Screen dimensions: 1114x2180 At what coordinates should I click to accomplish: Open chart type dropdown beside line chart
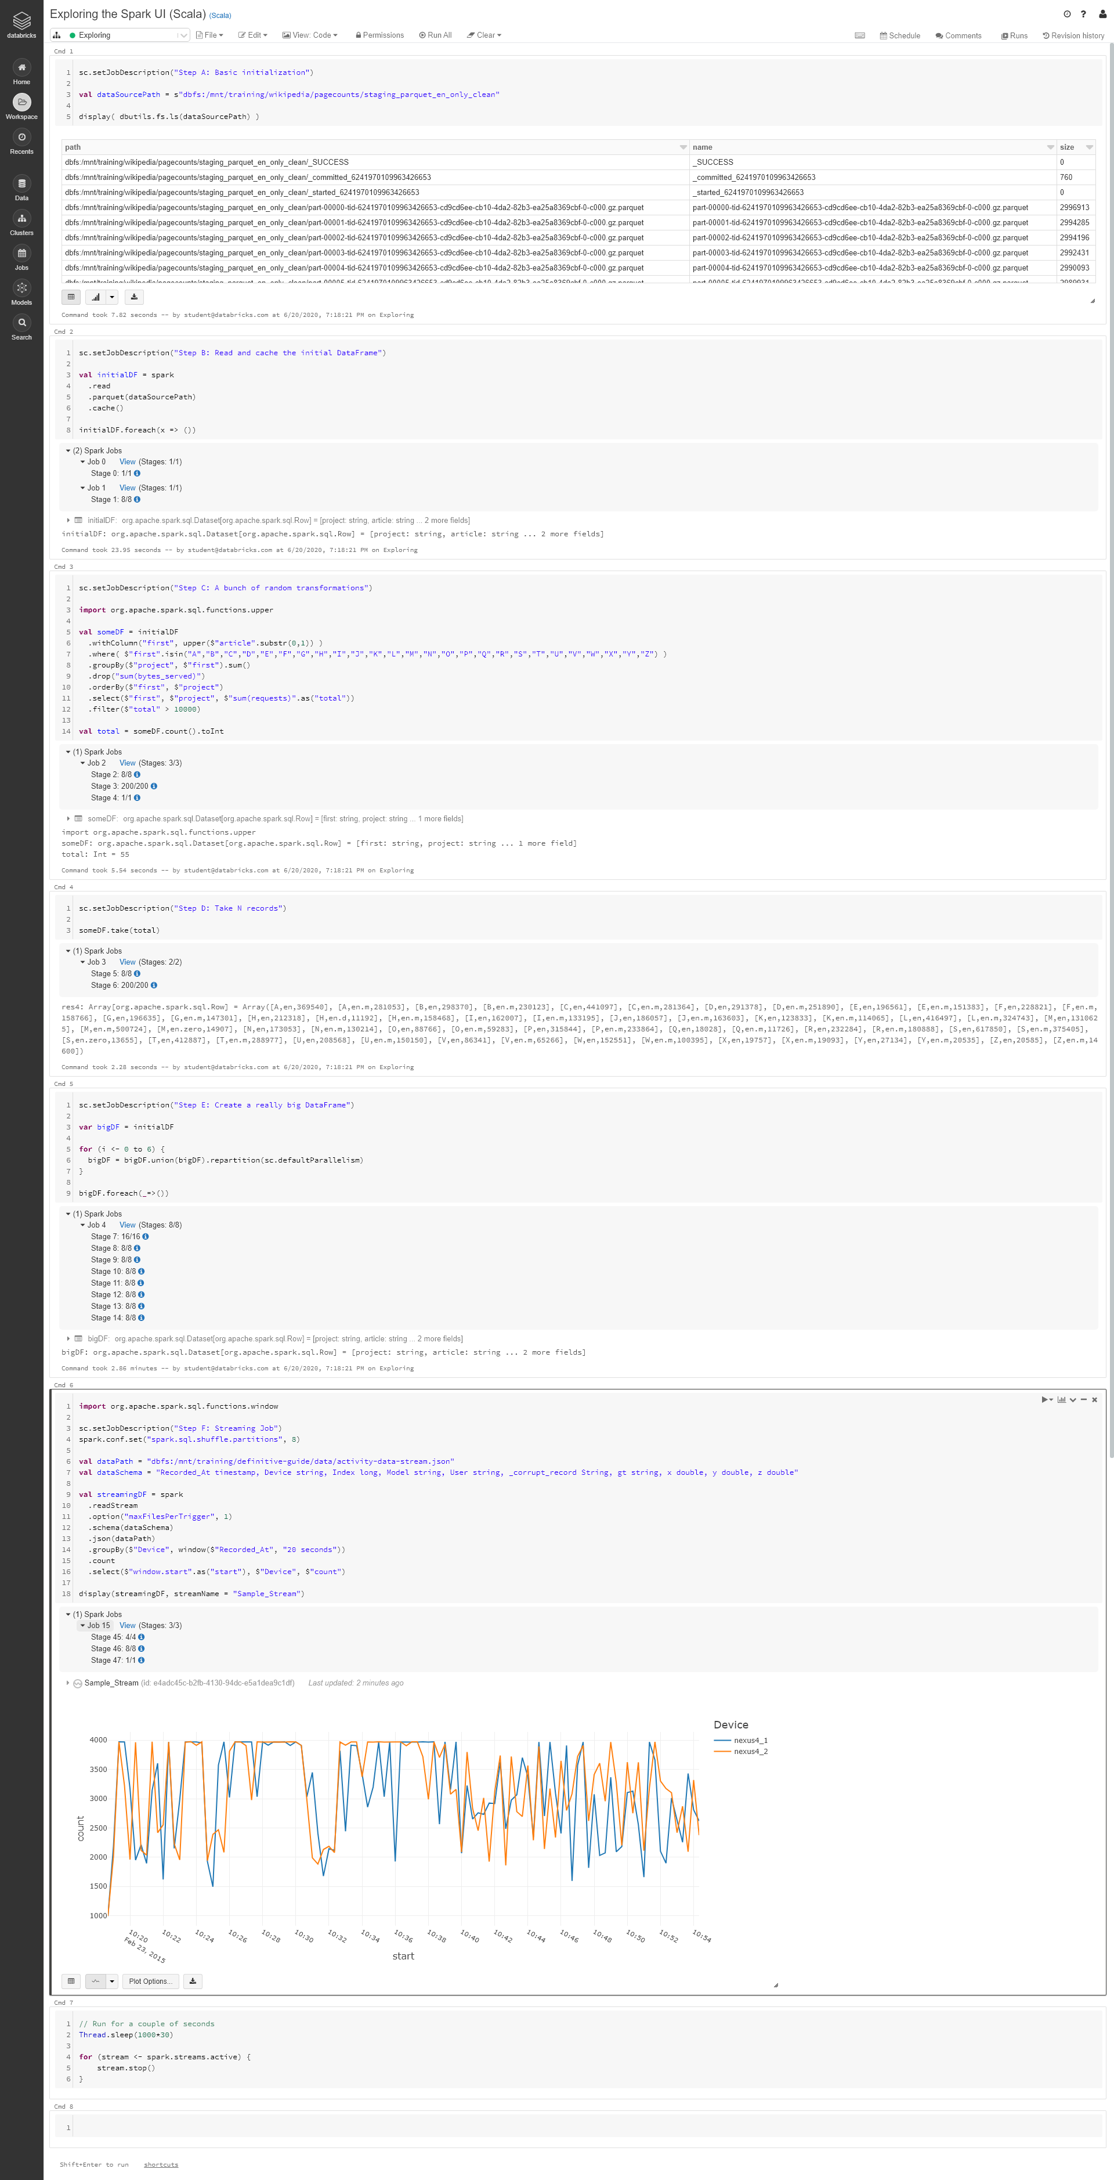click(x=111, y=1981)
